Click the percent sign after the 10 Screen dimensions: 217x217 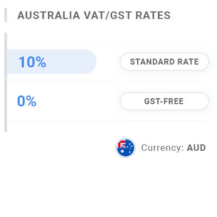(40, 62)
